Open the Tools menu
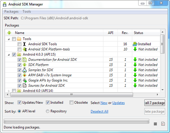 [x=27, y=12]
